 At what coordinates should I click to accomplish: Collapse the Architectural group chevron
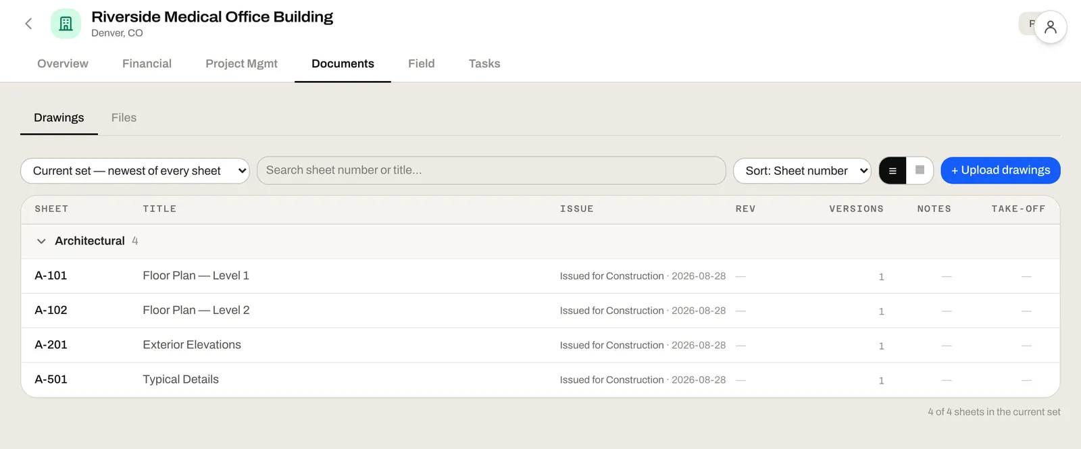pyautogui.click(x=41, y=241)
